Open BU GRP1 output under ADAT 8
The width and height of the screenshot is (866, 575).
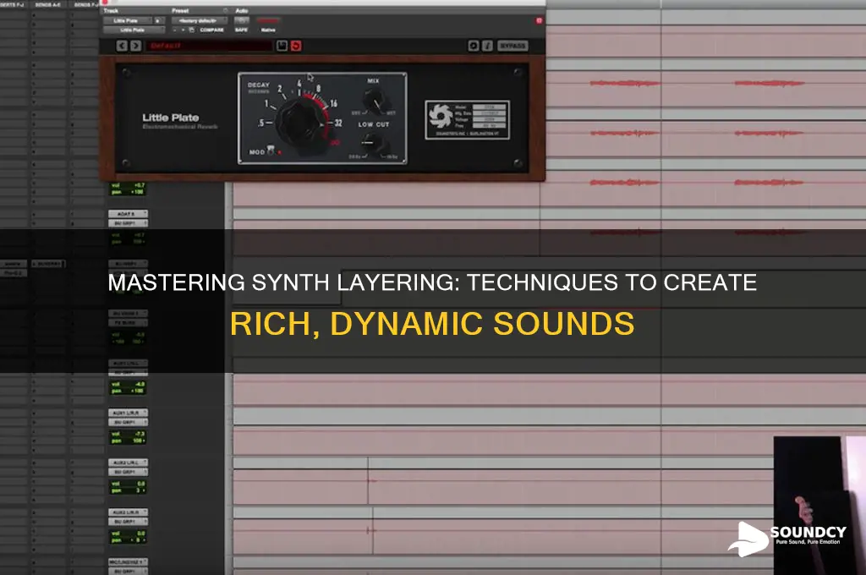pyautogui.click(x=128, y=223)
